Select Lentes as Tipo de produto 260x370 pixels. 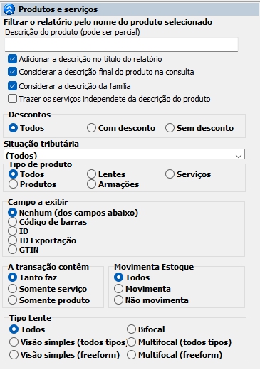point(91,174)
